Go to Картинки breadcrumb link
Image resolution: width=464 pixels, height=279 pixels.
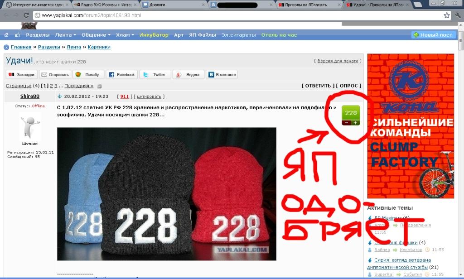point(99,47)
